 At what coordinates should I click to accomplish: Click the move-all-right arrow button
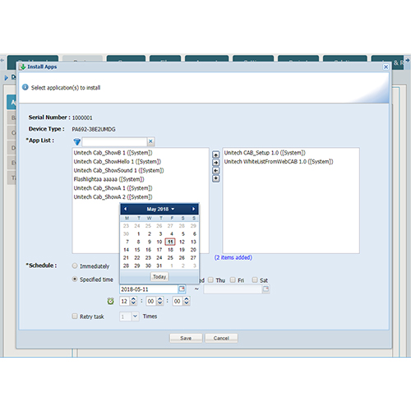point(216,155)
